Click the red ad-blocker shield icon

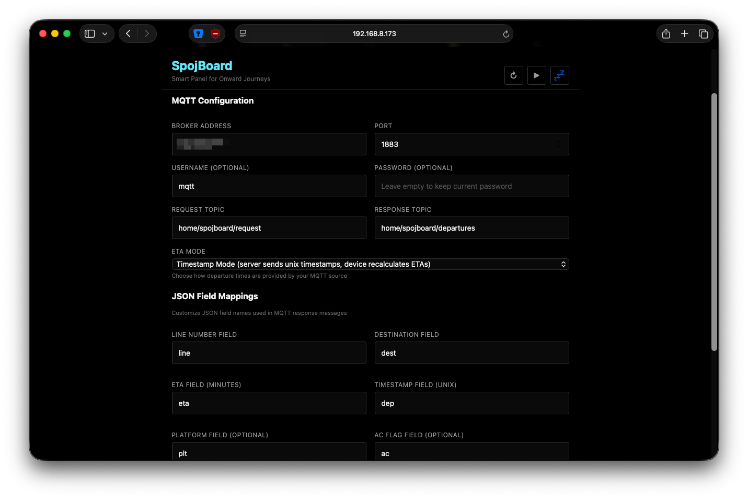(215, 33)
